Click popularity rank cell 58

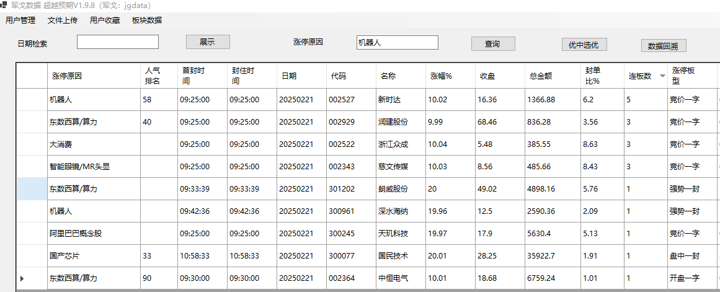coord(159,100)
